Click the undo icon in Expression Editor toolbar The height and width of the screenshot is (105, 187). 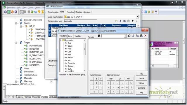(129, 36)
